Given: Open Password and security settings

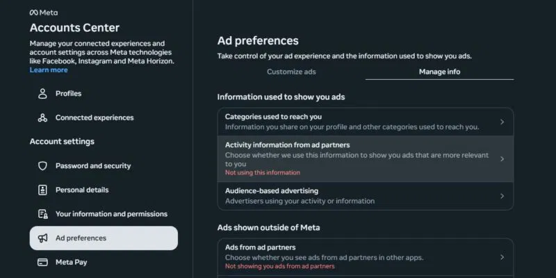Looking at the screenshot, I should coord(93,166).
